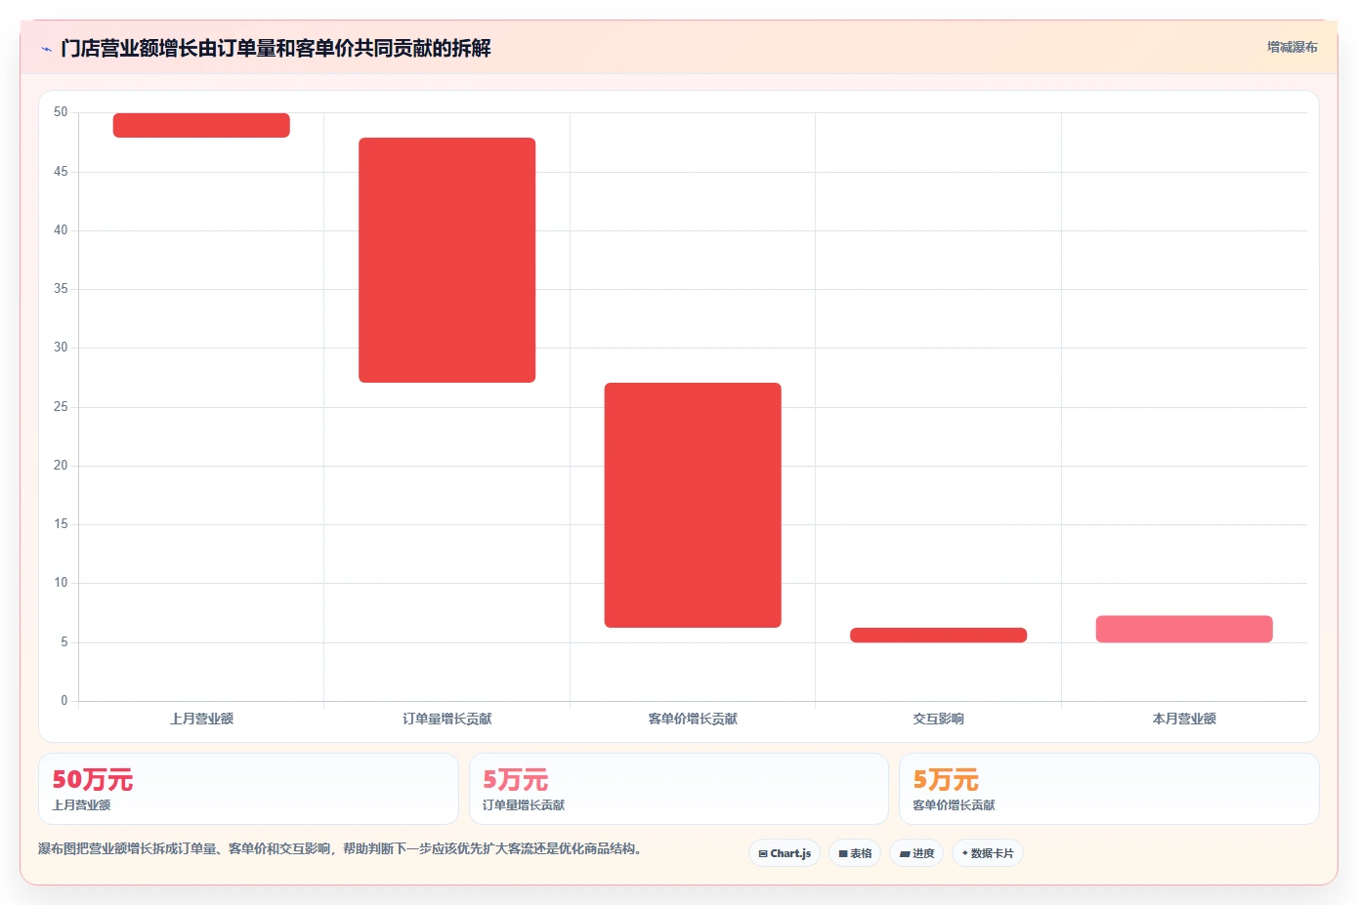Click the 客单价增长贡献 x-axis label
The width and height of the screenshot is (1358, 905).
tap(693, 719)
